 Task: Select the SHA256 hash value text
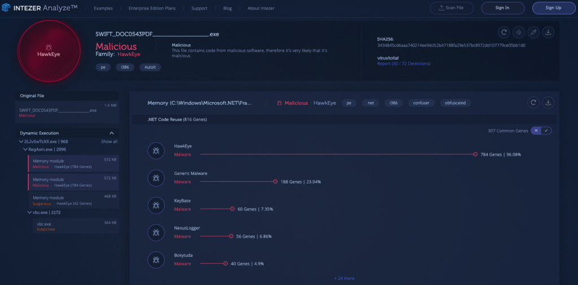point(451,45)
